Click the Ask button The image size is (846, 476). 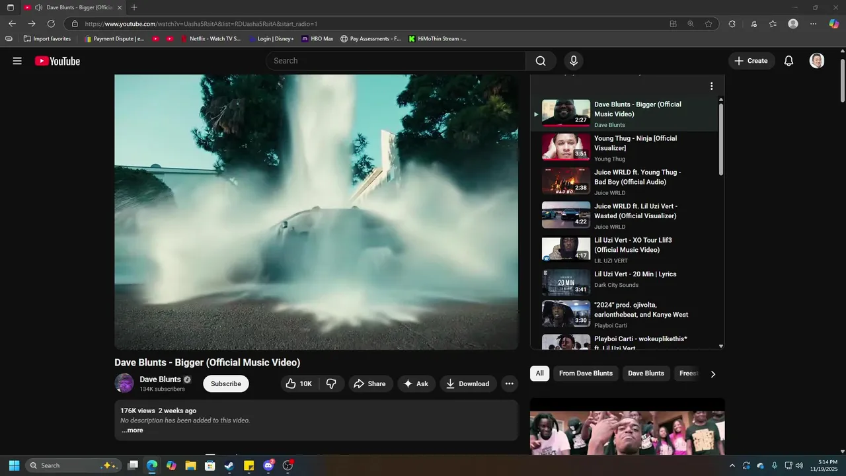[x=416, y=383]
